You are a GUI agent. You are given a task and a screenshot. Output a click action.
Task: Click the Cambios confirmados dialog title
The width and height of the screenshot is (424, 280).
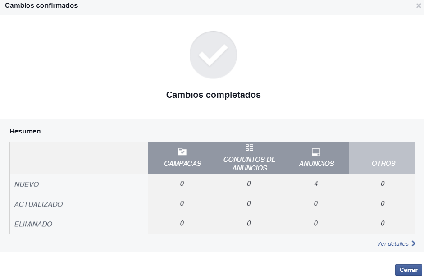(x=41, y=5)
